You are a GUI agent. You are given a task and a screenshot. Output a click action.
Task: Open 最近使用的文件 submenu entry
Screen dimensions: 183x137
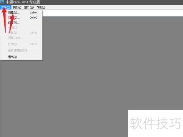[22, 50]
